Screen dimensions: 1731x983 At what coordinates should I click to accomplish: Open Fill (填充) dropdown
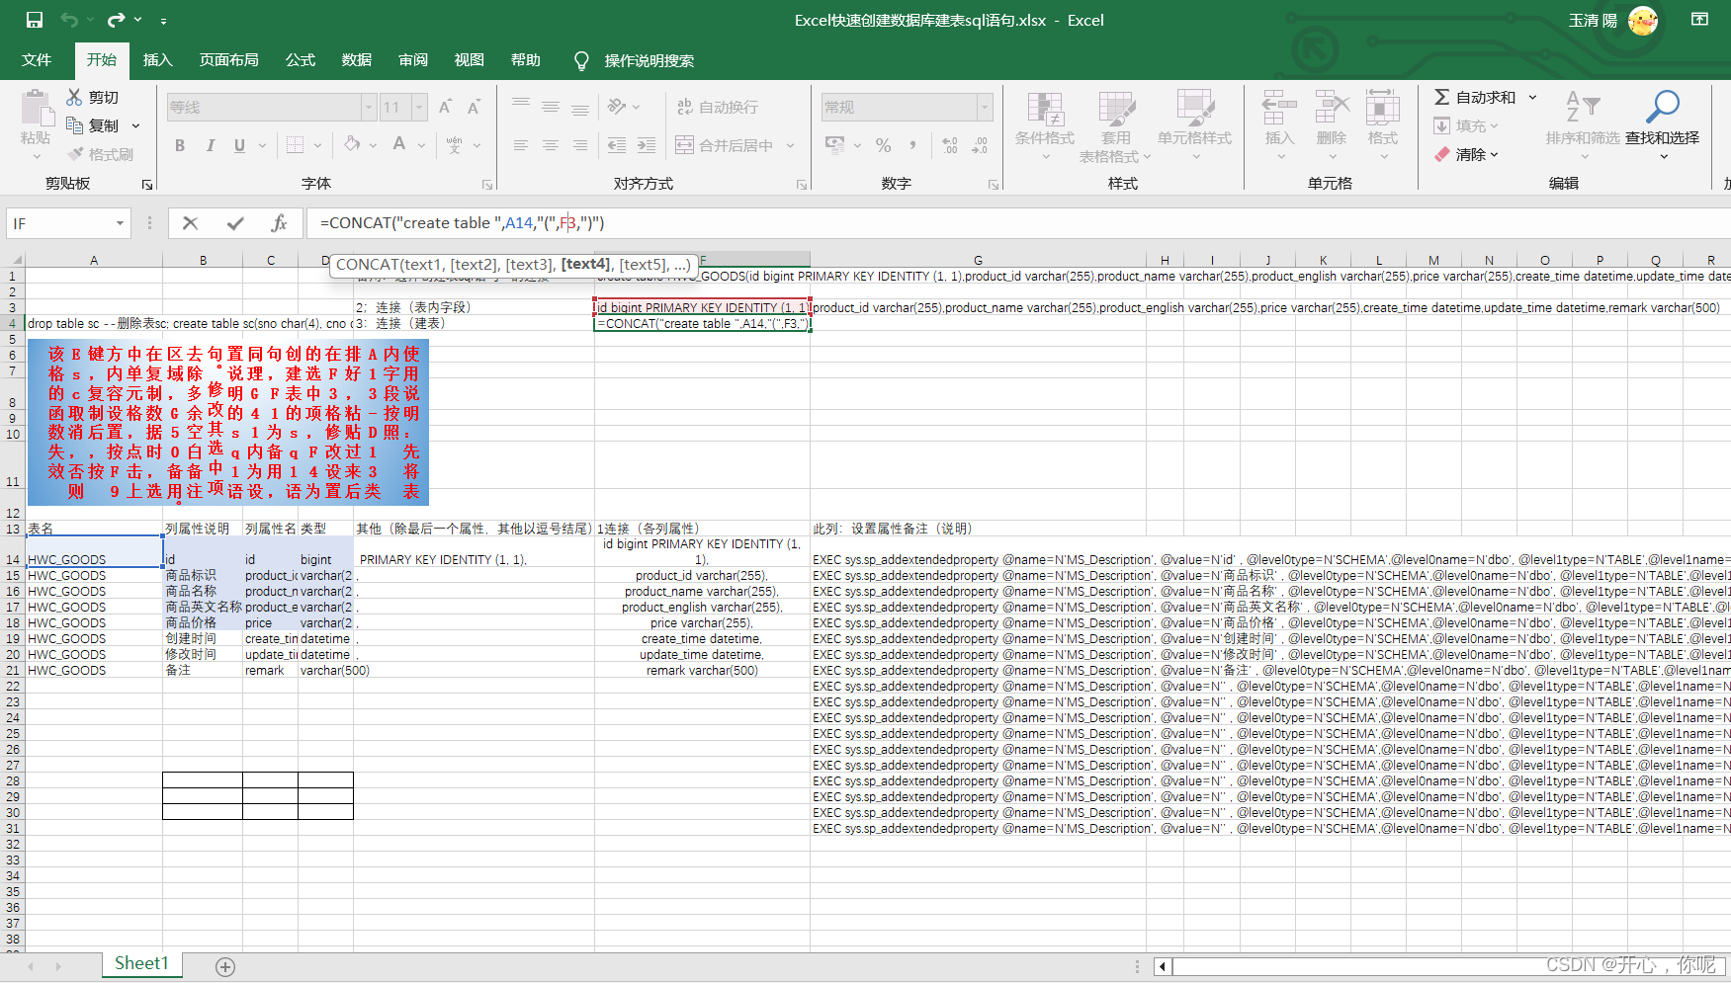coord(1467,125)
